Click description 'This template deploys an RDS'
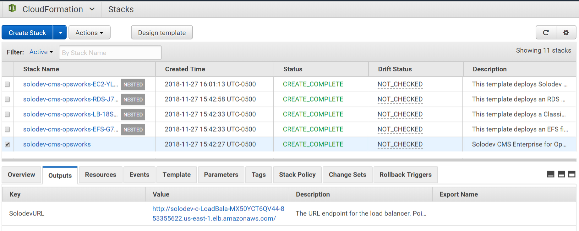This screenshot has height=231, width=579. click(x=518, y=99)
